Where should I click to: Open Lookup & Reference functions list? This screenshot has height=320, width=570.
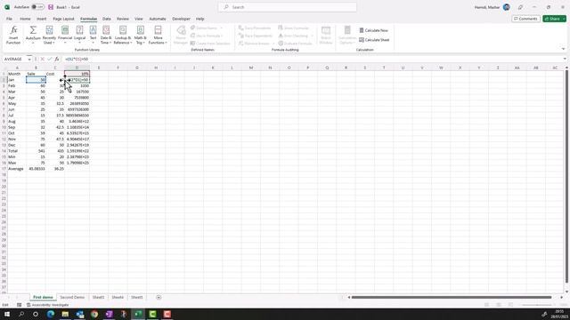click(x=123, y=36)
